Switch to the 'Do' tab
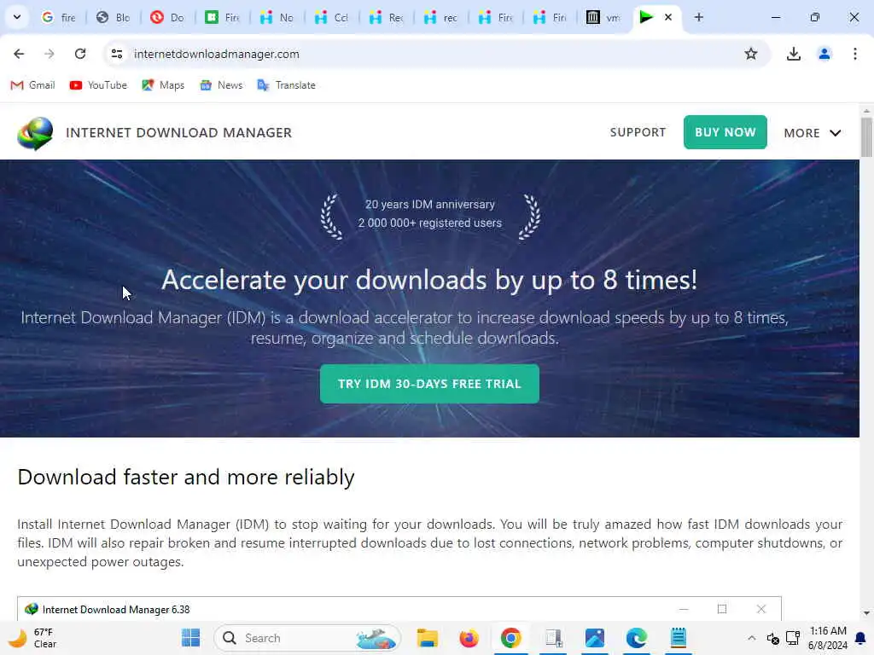This screenshot has width=874, height=655. point(168,17)
